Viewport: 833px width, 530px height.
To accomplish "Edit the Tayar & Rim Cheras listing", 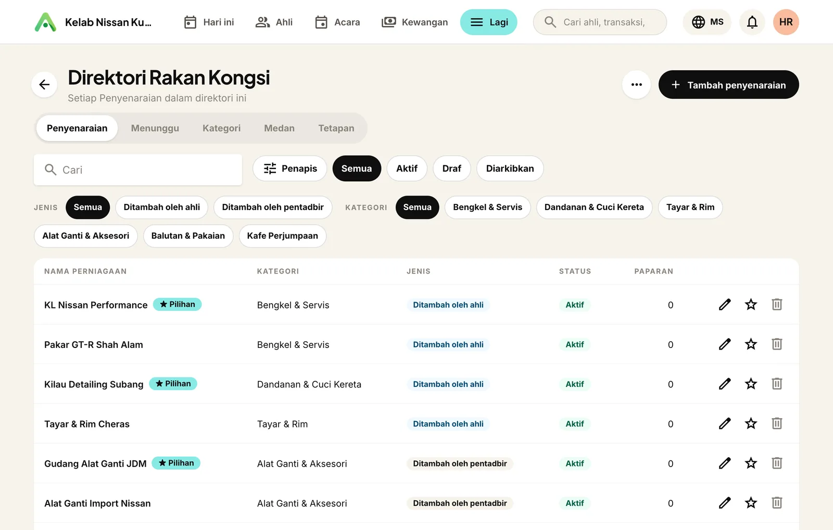I will (725, 423).
